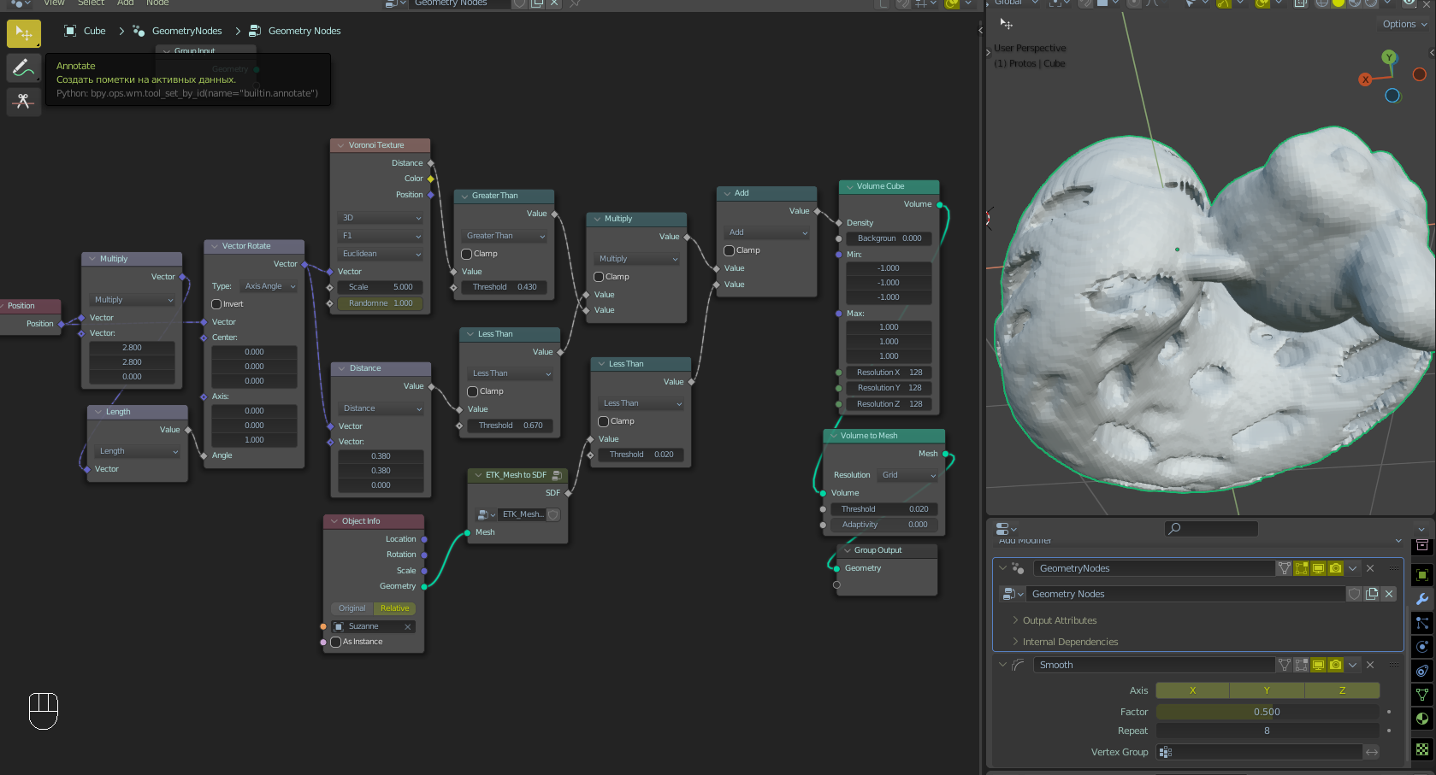Open the Particles properties tab icon
Image resolution: width=1436 pixels, height=775 pixels.
[1422, 623]
